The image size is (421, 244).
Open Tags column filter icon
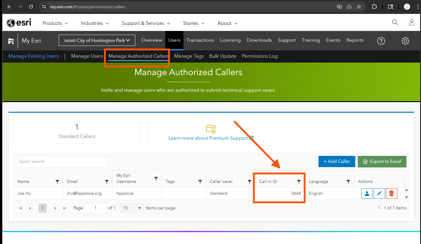tap(200, 181)
